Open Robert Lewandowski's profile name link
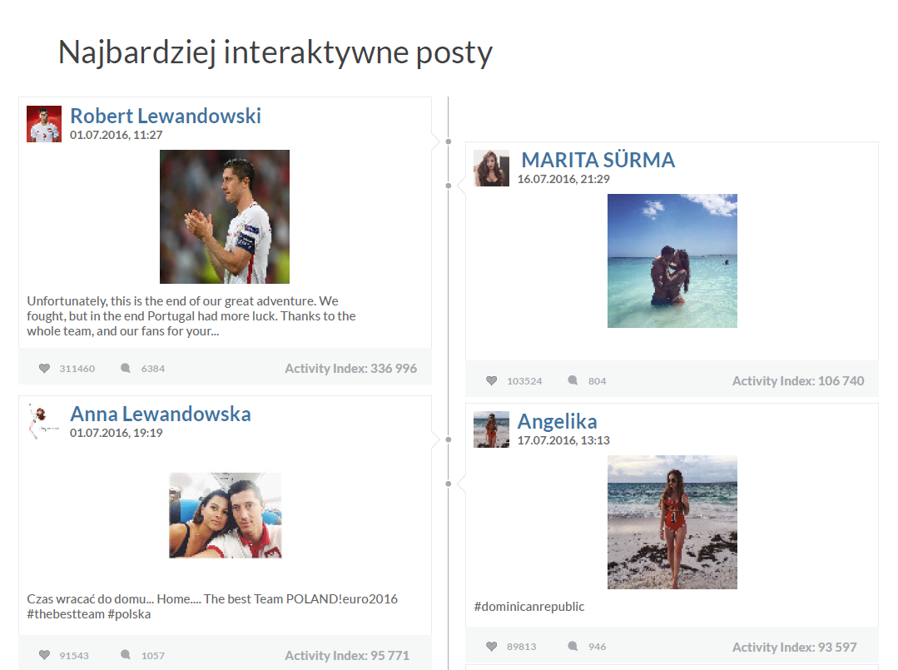 click(x=166, y=116)
